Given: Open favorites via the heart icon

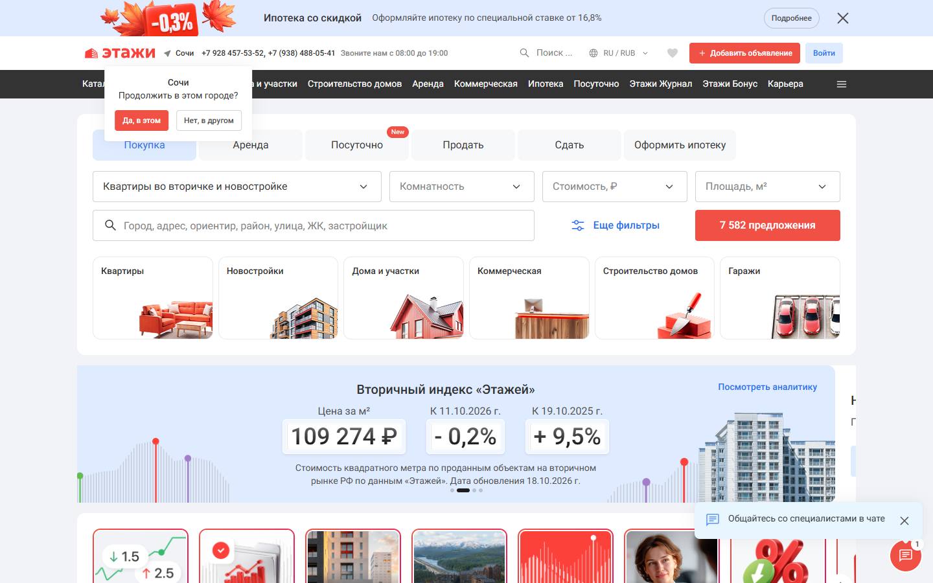Looking at the screenshot, I should pyautogui.click(x=673, y=53).
